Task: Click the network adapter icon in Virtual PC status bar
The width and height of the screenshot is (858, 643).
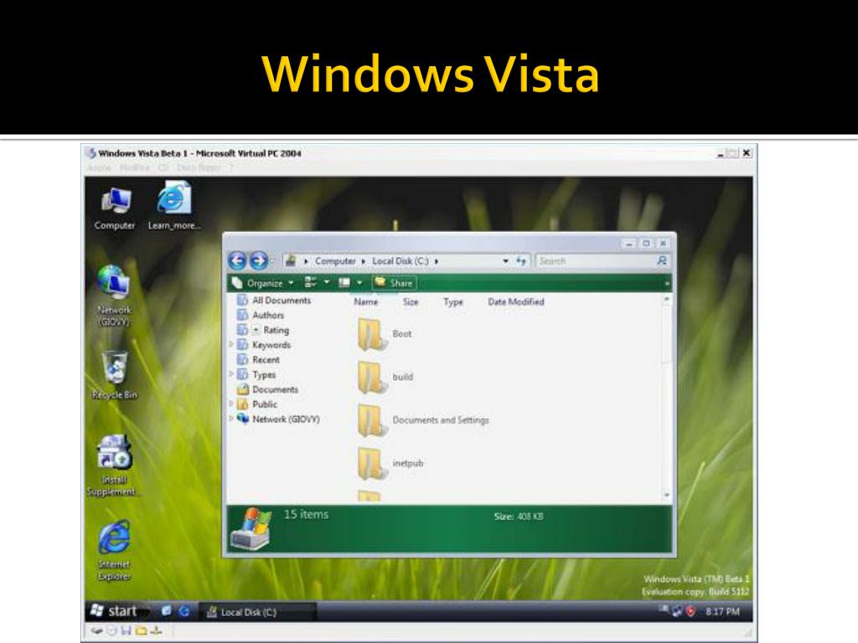Action: pyautogui.click(x=156, y=631)
